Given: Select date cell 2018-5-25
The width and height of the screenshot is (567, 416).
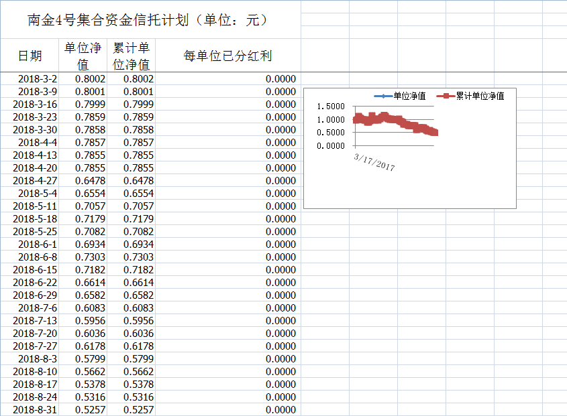Looking at the screenshot, I should [x=30, y=232].
